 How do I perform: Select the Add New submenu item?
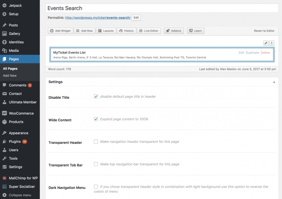[x=10, y=76]
